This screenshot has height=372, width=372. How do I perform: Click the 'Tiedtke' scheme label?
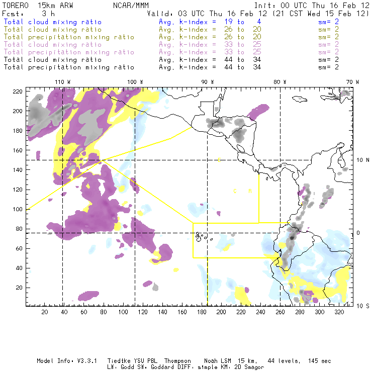119,361
